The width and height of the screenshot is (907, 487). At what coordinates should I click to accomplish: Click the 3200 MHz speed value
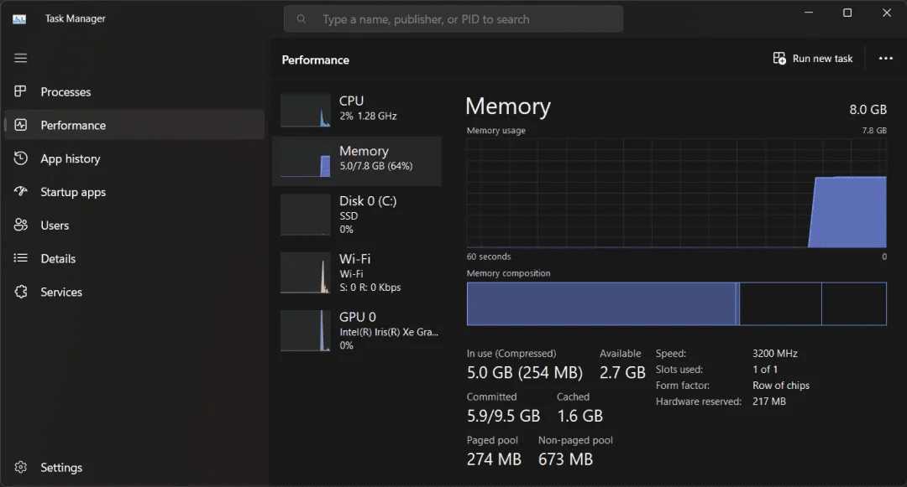[x=775, y=353]
